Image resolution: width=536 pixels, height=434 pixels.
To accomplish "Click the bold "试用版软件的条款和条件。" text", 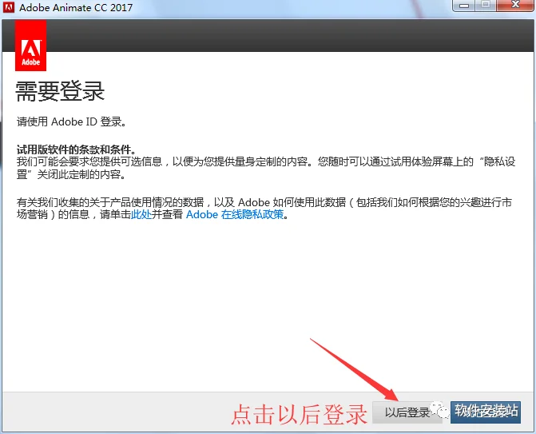I will click(x=77, y=149).
